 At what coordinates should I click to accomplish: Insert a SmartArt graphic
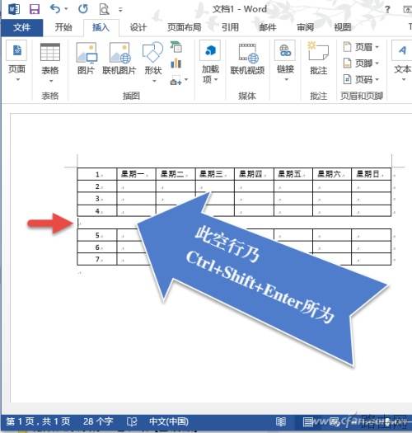pos(176,47)
